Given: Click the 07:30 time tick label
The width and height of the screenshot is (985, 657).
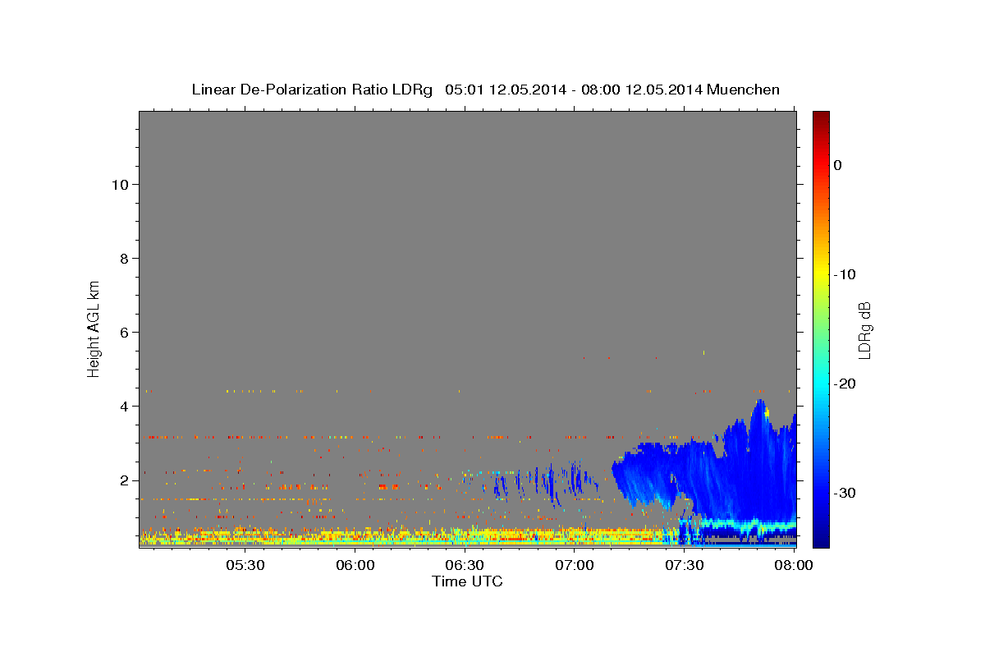Looking at the screenshot, I should (x=685, y=565).
